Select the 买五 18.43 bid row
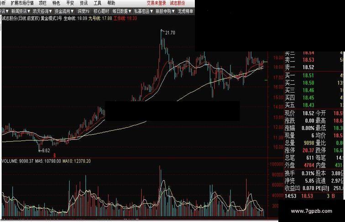Viewport: 345px width, 222px height. [x=314, y=105]
